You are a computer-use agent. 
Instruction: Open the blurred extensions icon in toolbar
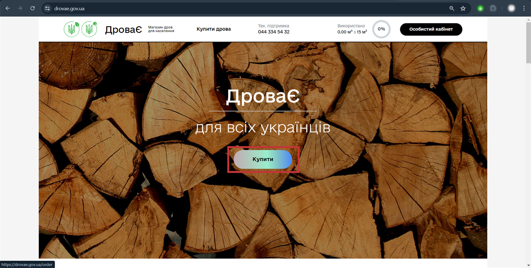tap(493, 8)
